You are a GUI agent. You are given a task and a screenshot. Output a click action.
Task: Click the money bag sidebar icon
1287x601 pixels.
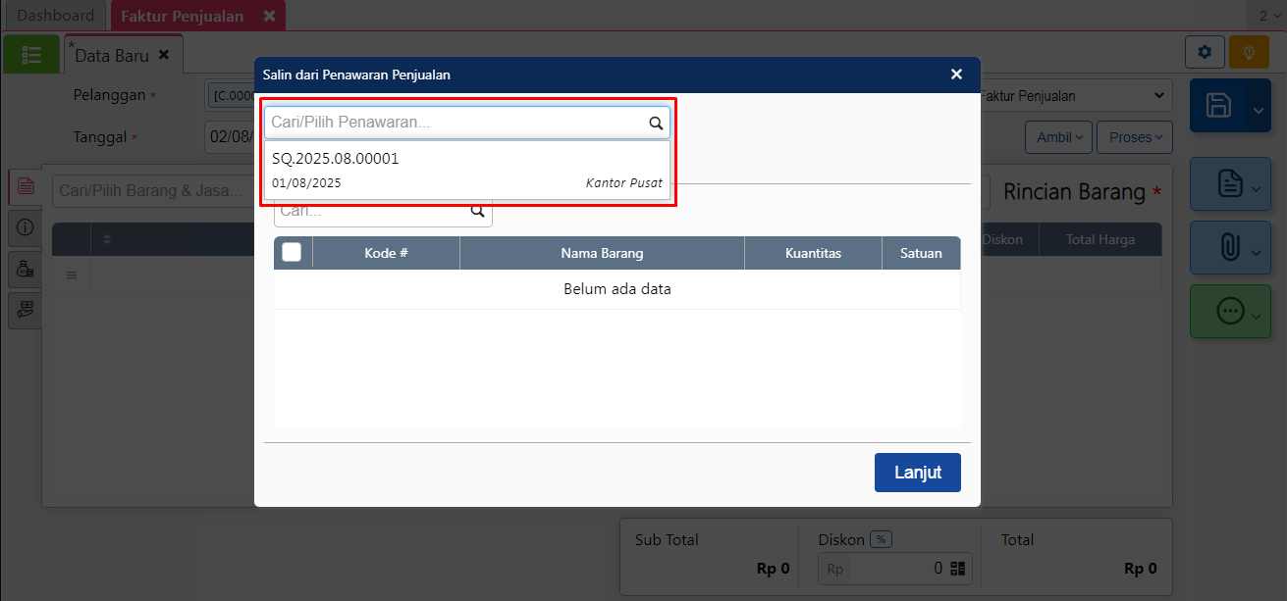25,268
